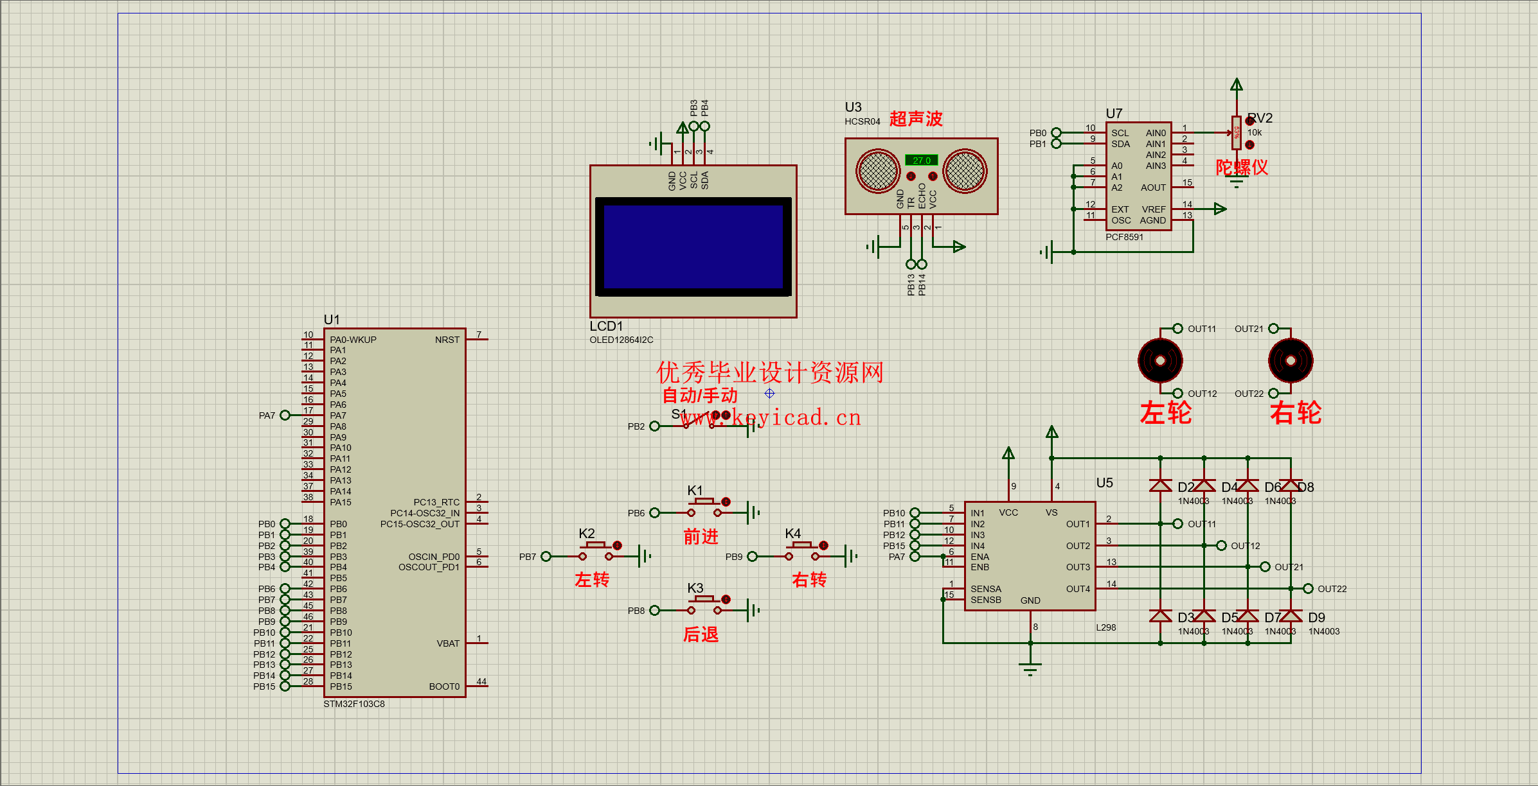
Task: Click the power arrow on L298 VCC pin 9
Action: (x=1008, y=453)
